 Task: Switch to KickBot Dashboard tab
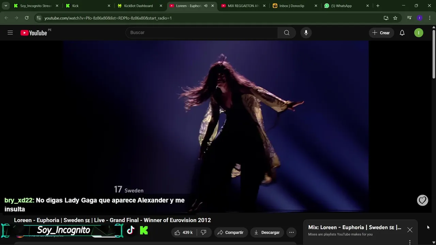pyautogui.click(x=140, y=6)
